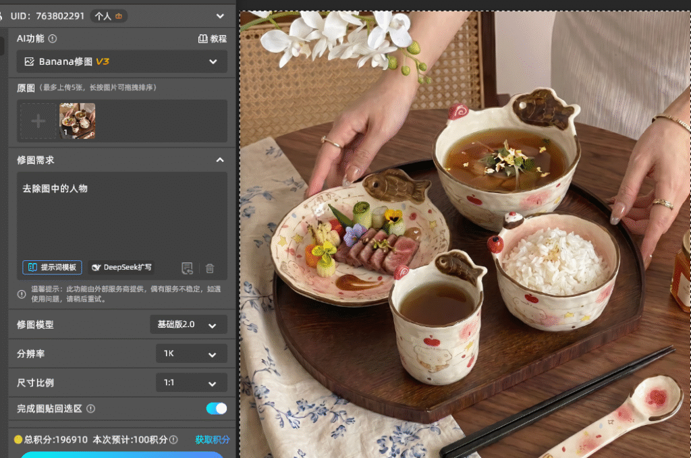Click the add image plus placeholder
691x458 pixels.
38,121
